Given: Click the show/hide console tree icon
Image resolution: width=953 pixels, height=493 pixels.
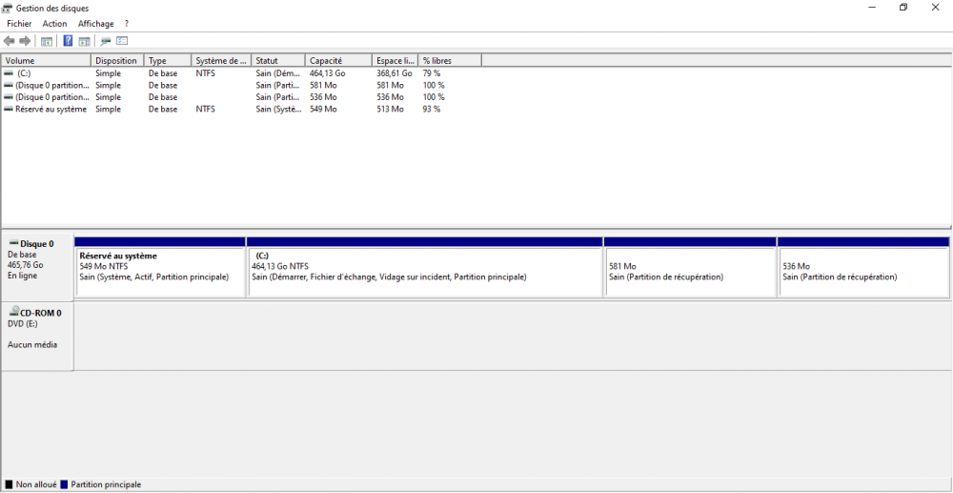Looking at the screenshot, I should click(x=46, y=41).
